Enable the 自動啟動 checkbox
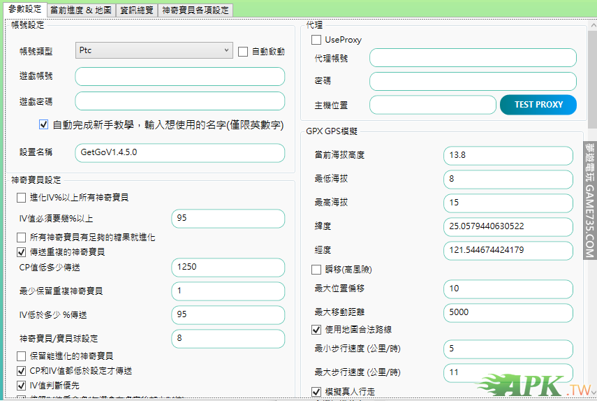Image resolution: width=597 pixels, height=401 pixels. (x=243, y=51)
